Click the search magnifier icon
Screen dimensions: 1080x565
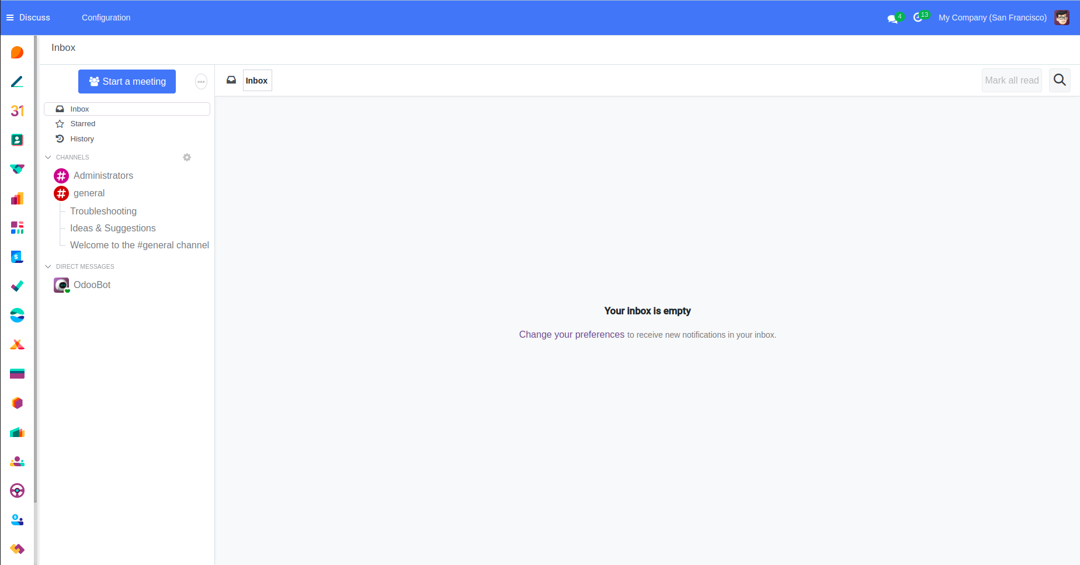(x=1059, y=80)
